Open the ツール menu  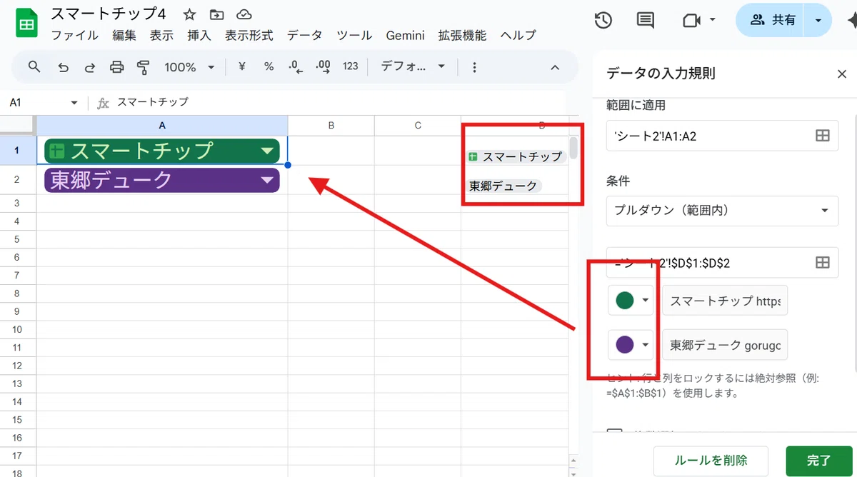(354, 35)
